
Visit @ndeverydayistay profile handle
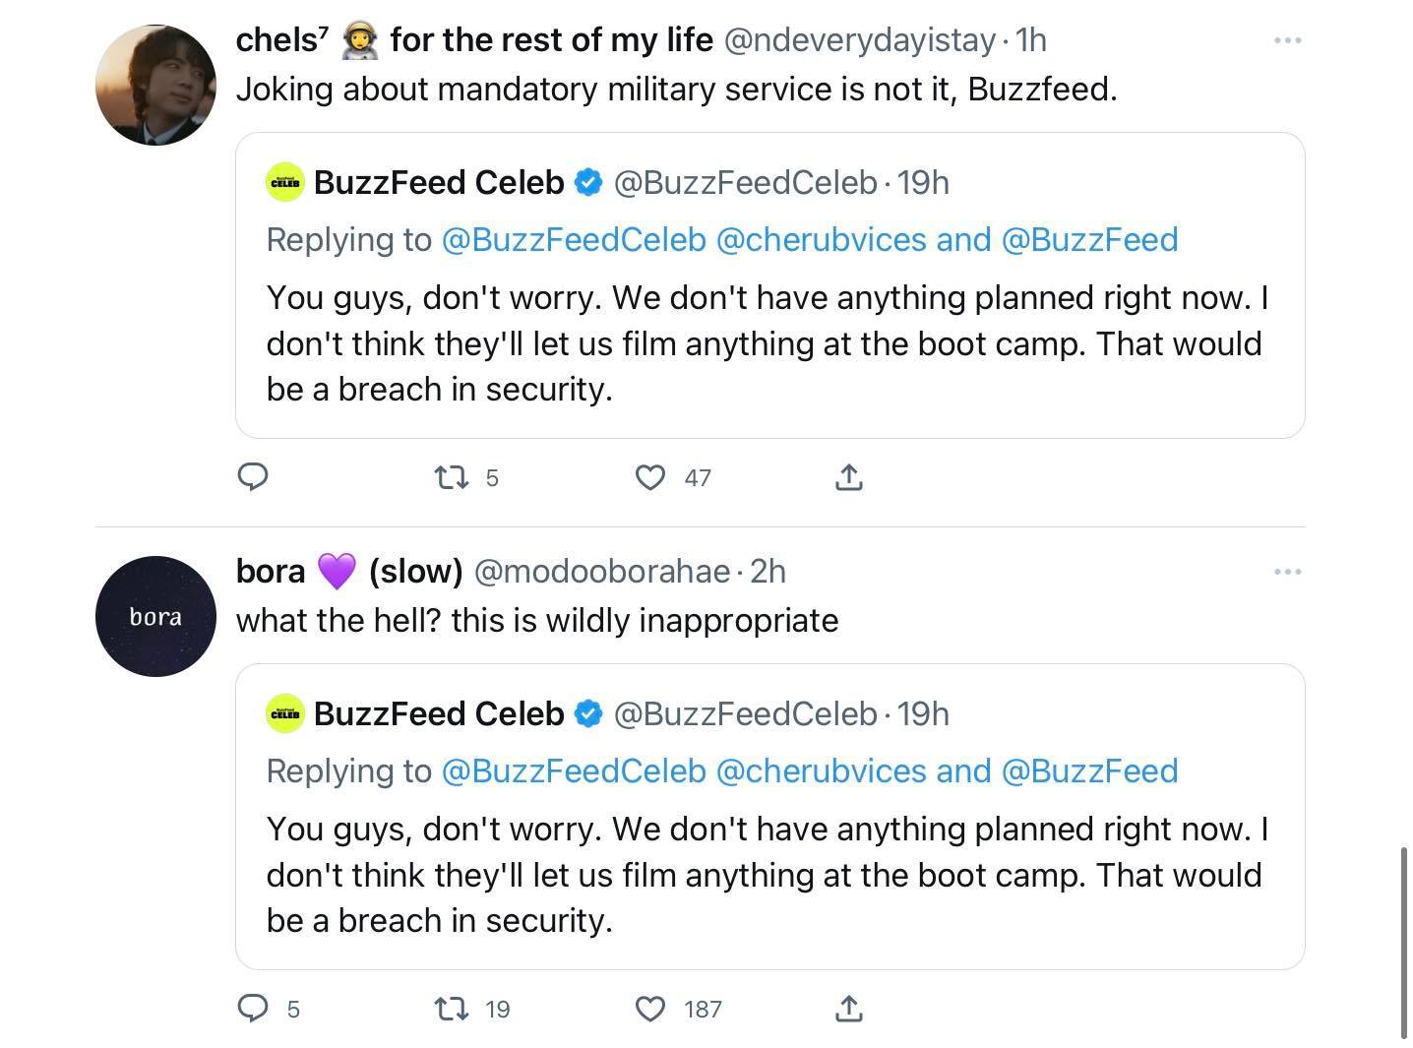coord(859,40)
